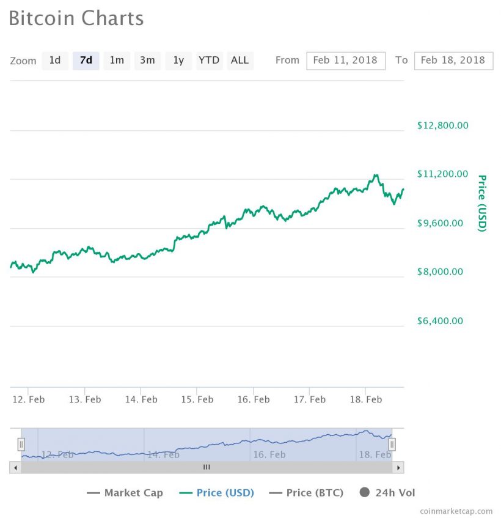Click the navigator right range handle
This screenshot has height=518, width=501.
pos(392,444)
